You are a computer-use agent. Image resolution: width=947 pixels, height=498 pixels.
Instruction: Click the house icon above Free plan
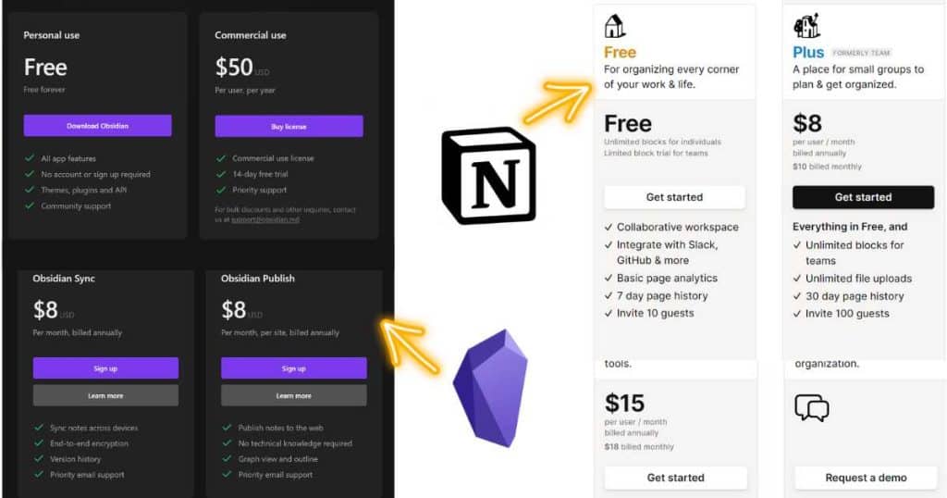point(615,26)
